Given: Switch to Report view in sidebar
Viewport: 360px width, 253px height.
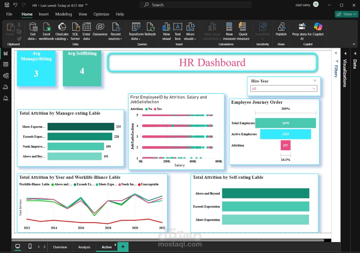Looking at the screenshot, I should click(x=6, y=53).
